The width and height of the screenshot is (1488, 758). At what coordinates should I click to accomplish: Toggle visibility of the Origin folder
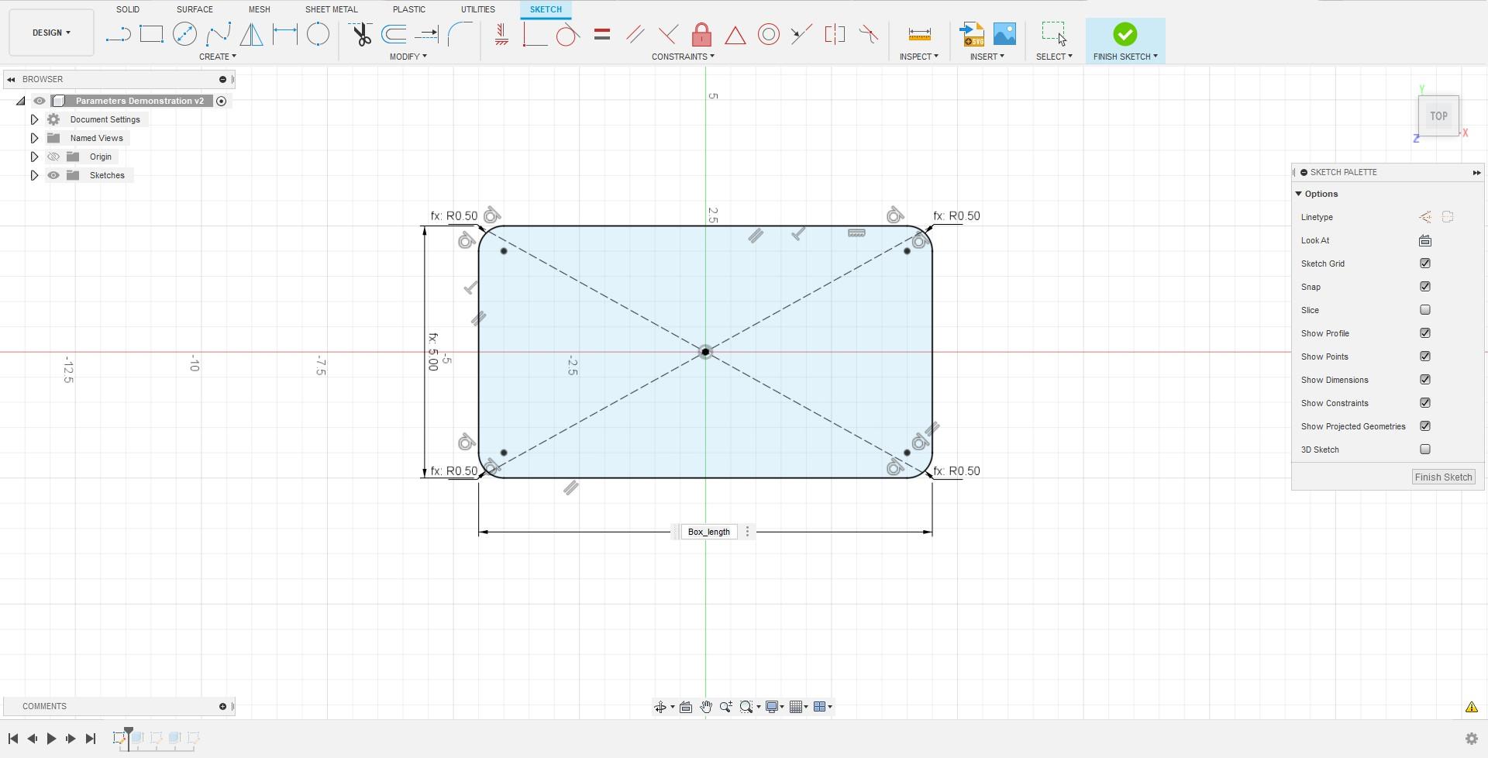click(x=53, y=156)
